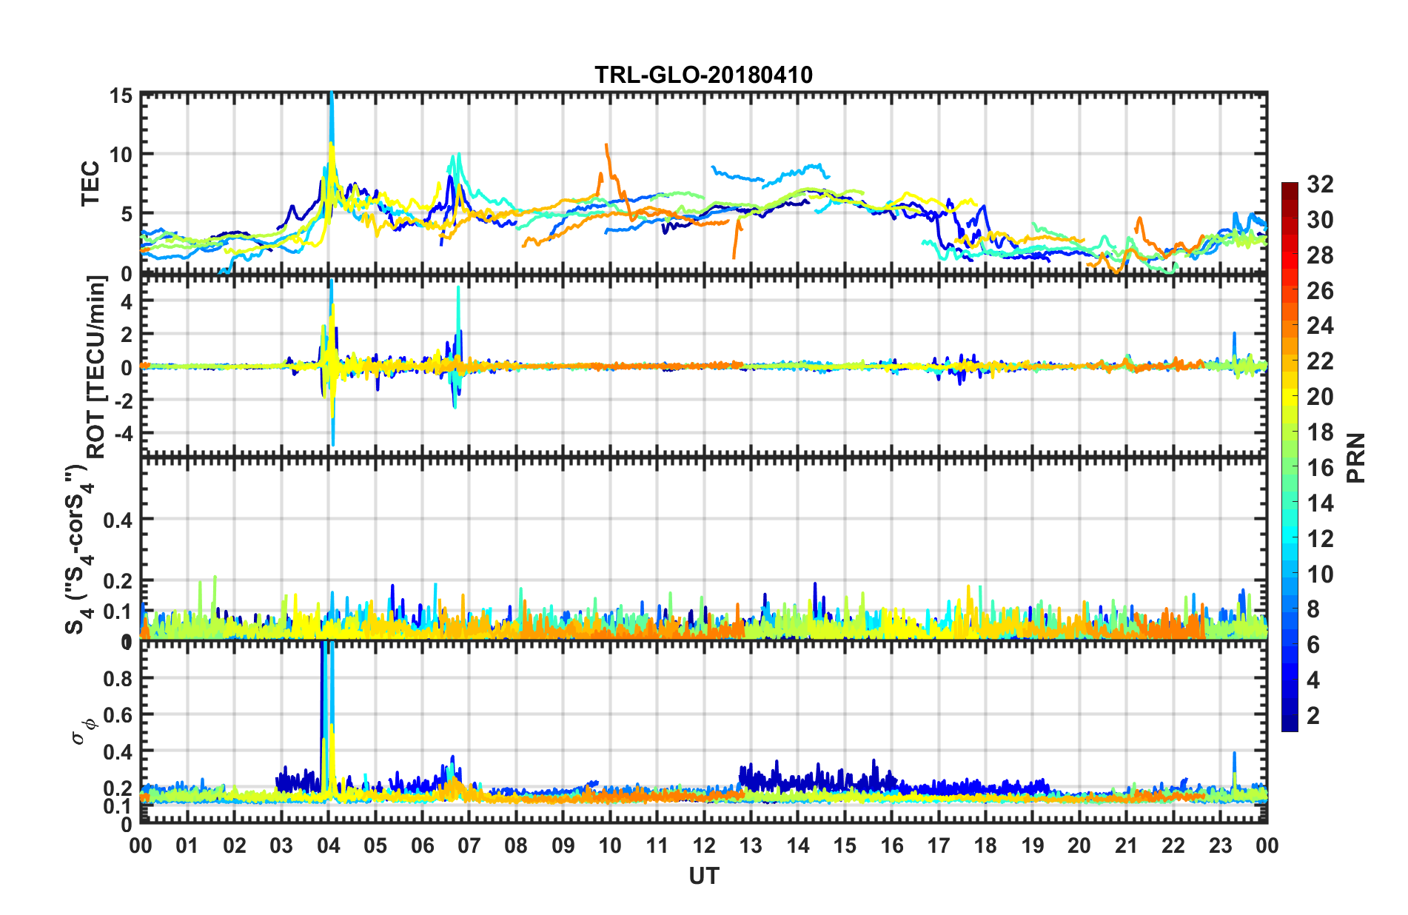Select the PRN colorbar label
This screenshot has height=915, width=1408.
pyautogui.click(x=1355, y=457)
